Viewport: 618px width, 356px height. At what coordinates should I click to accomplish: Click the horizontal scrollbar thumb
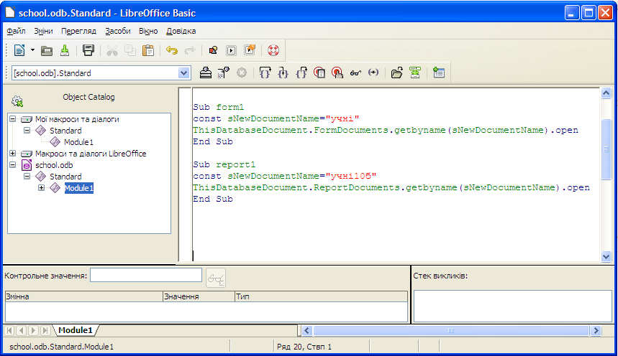[451, 330]
